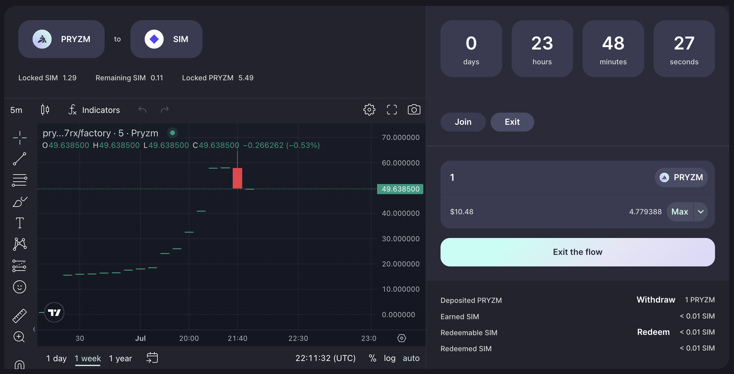Toggle log scale mode
The height and width of the screenshot is (374, 734).
tap(390, 358)
